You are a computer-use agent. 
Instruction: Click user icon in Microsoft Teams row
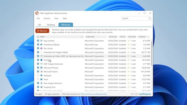pos(129,72)
